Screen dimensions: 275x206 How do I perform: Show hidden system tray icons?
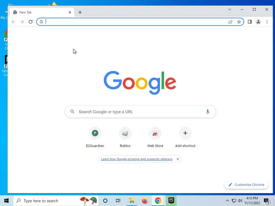227,201
